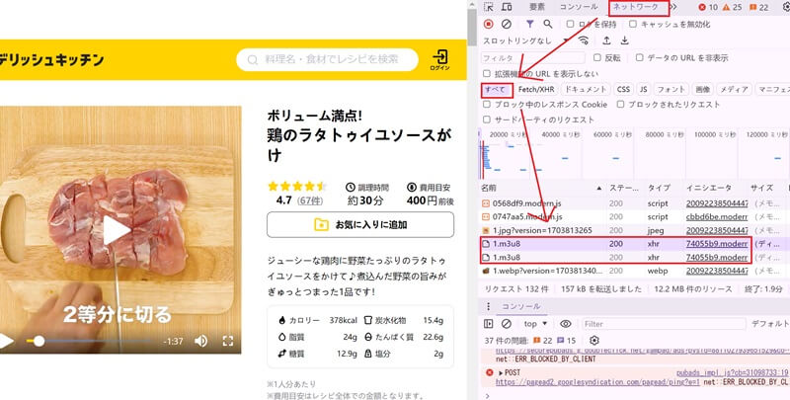
Task: Click the search icon in recipe search box
Action: click(x=253, y=60)
